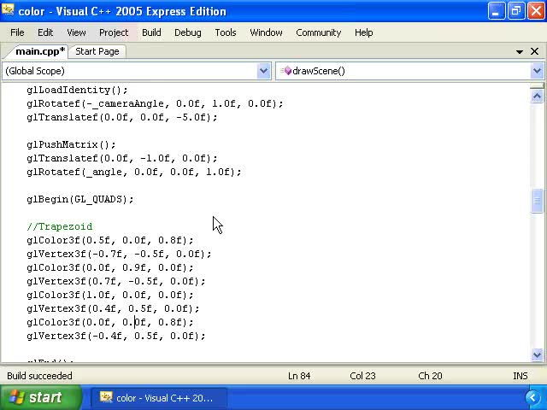Screen dimensions: 547x410
Task: Click the glRotatef(_angle line
Action: tap(133, 172)
